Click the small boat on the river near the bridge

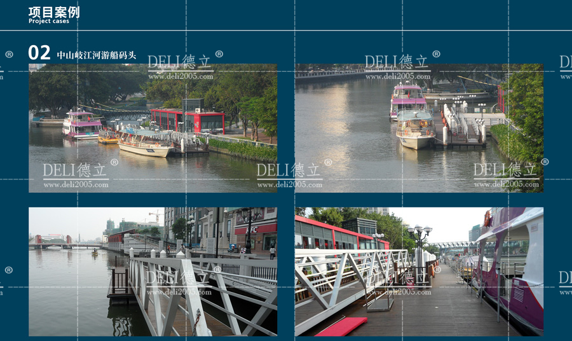95,253
